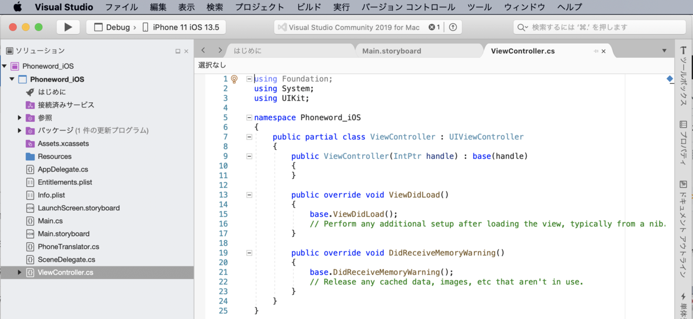
Task: Collapse the namespace Phoneword_iOS fold marker
Action: tap(249, 117)
